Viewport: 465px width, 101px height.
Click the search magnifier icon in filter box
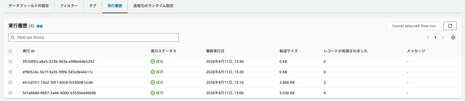click(x=13, y=37)
